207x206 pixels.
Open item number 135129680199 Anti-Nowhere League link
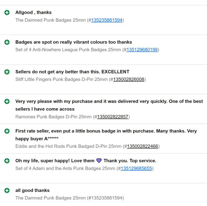tap(142, 50)
